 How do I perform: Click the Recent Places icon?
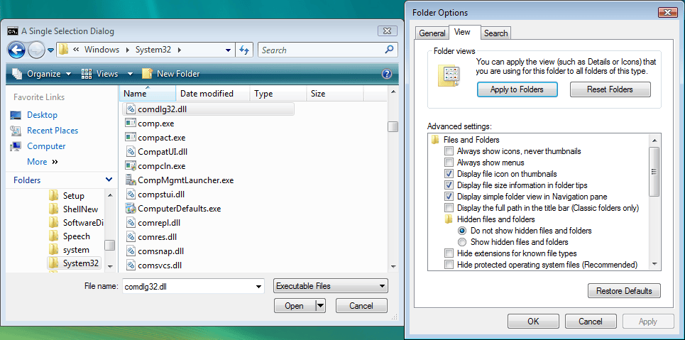(x=16, y=131)
